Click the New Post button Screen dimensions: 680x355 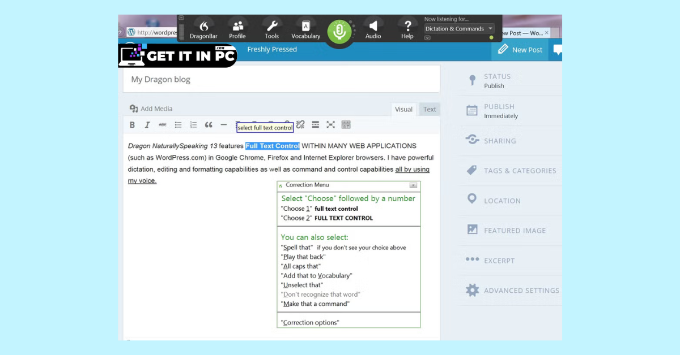[520, 50]
